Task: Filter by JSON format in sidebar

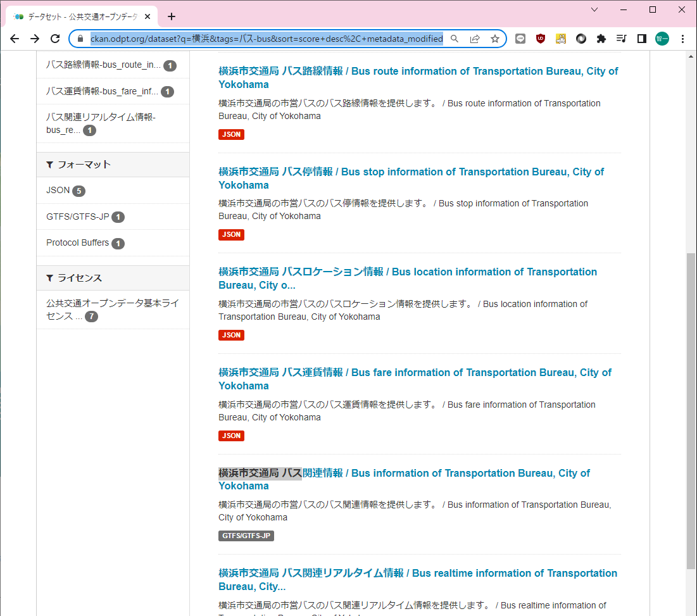Action: point(58,191)
